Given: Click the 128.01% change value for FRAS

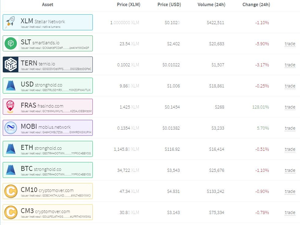Looking at the screenshot, I should 261,107.
